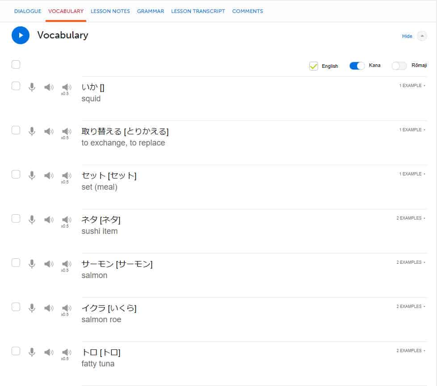Hide the Vocabulary section
The width and height of the screenshot is (437, 386).
point(407,36)
